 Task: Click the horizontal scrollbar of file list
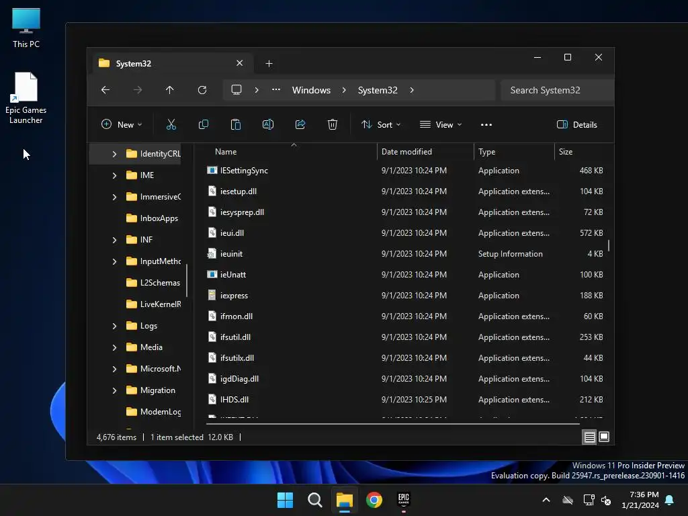coord(393,424)
